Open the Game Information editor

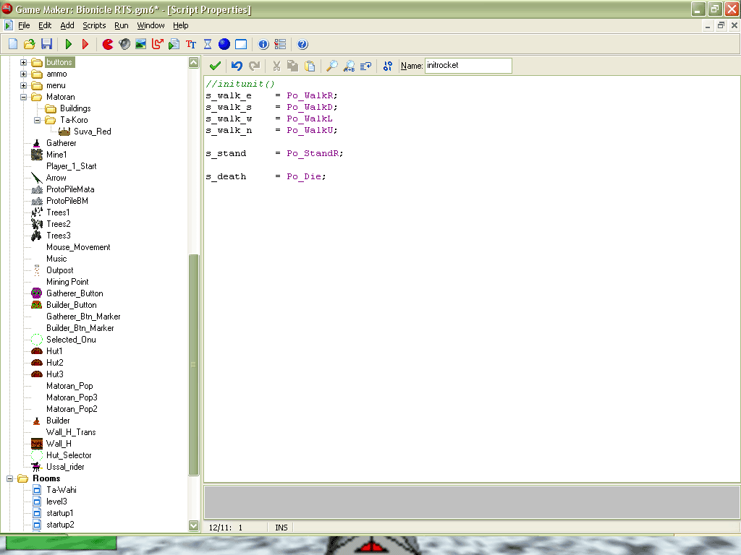point(263,44)
